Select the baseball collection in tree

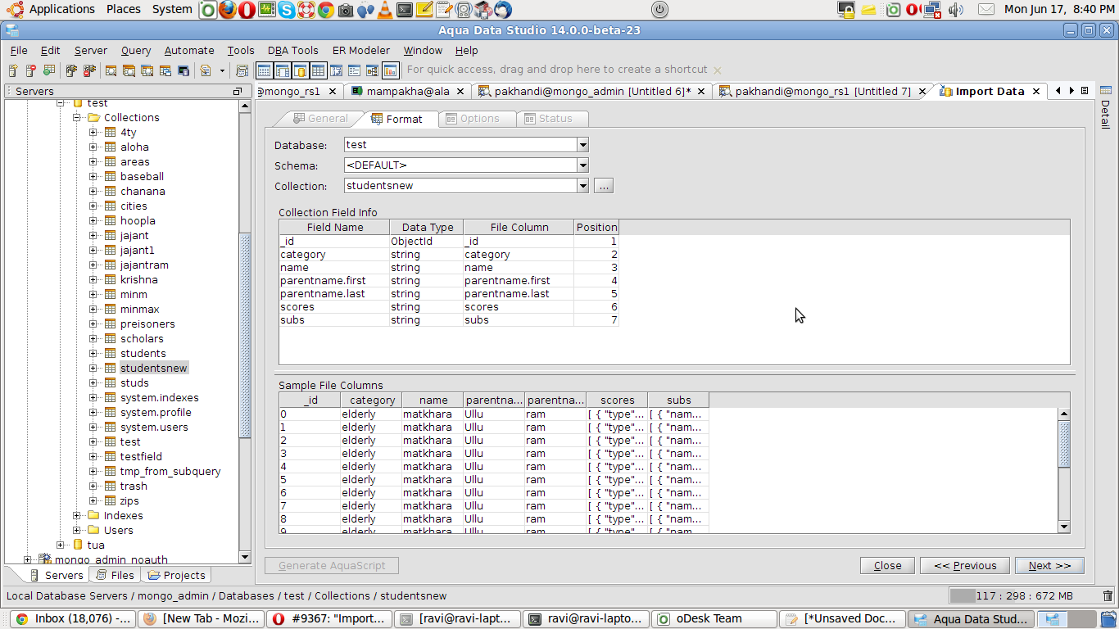click(x=142, y=177)
